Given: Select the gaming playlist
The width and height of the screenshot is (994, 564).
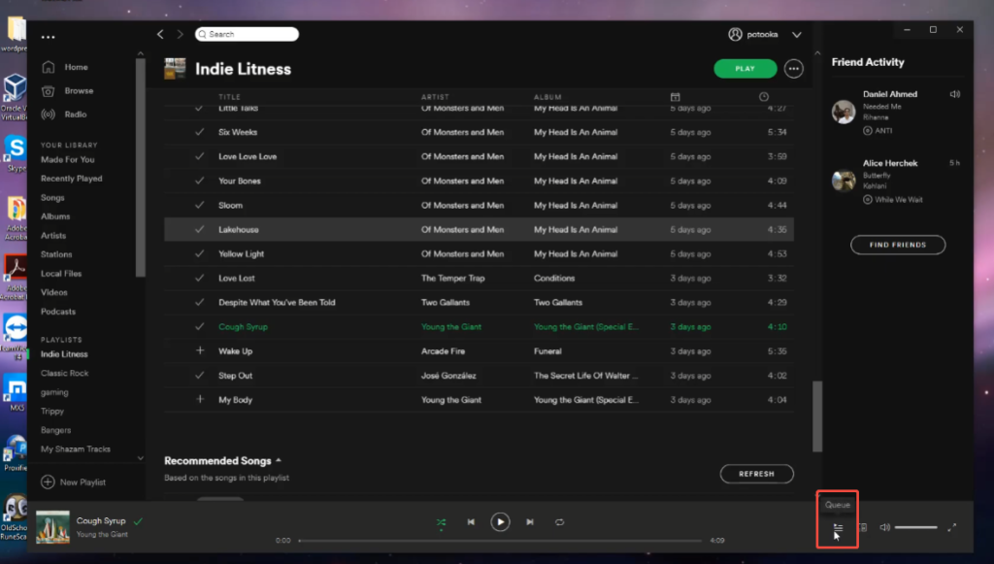Looking at the screenshot, I should pos(54,392).
